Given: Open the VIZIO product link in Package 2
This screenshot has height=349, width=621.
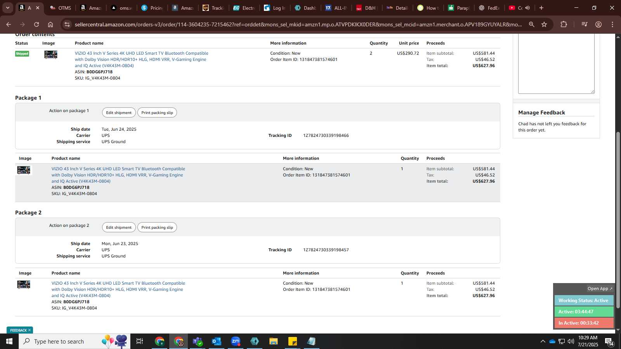Looking at the screenshot, I should pos(118,289).
